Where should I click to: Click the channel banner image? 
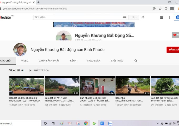coord(94,25)
